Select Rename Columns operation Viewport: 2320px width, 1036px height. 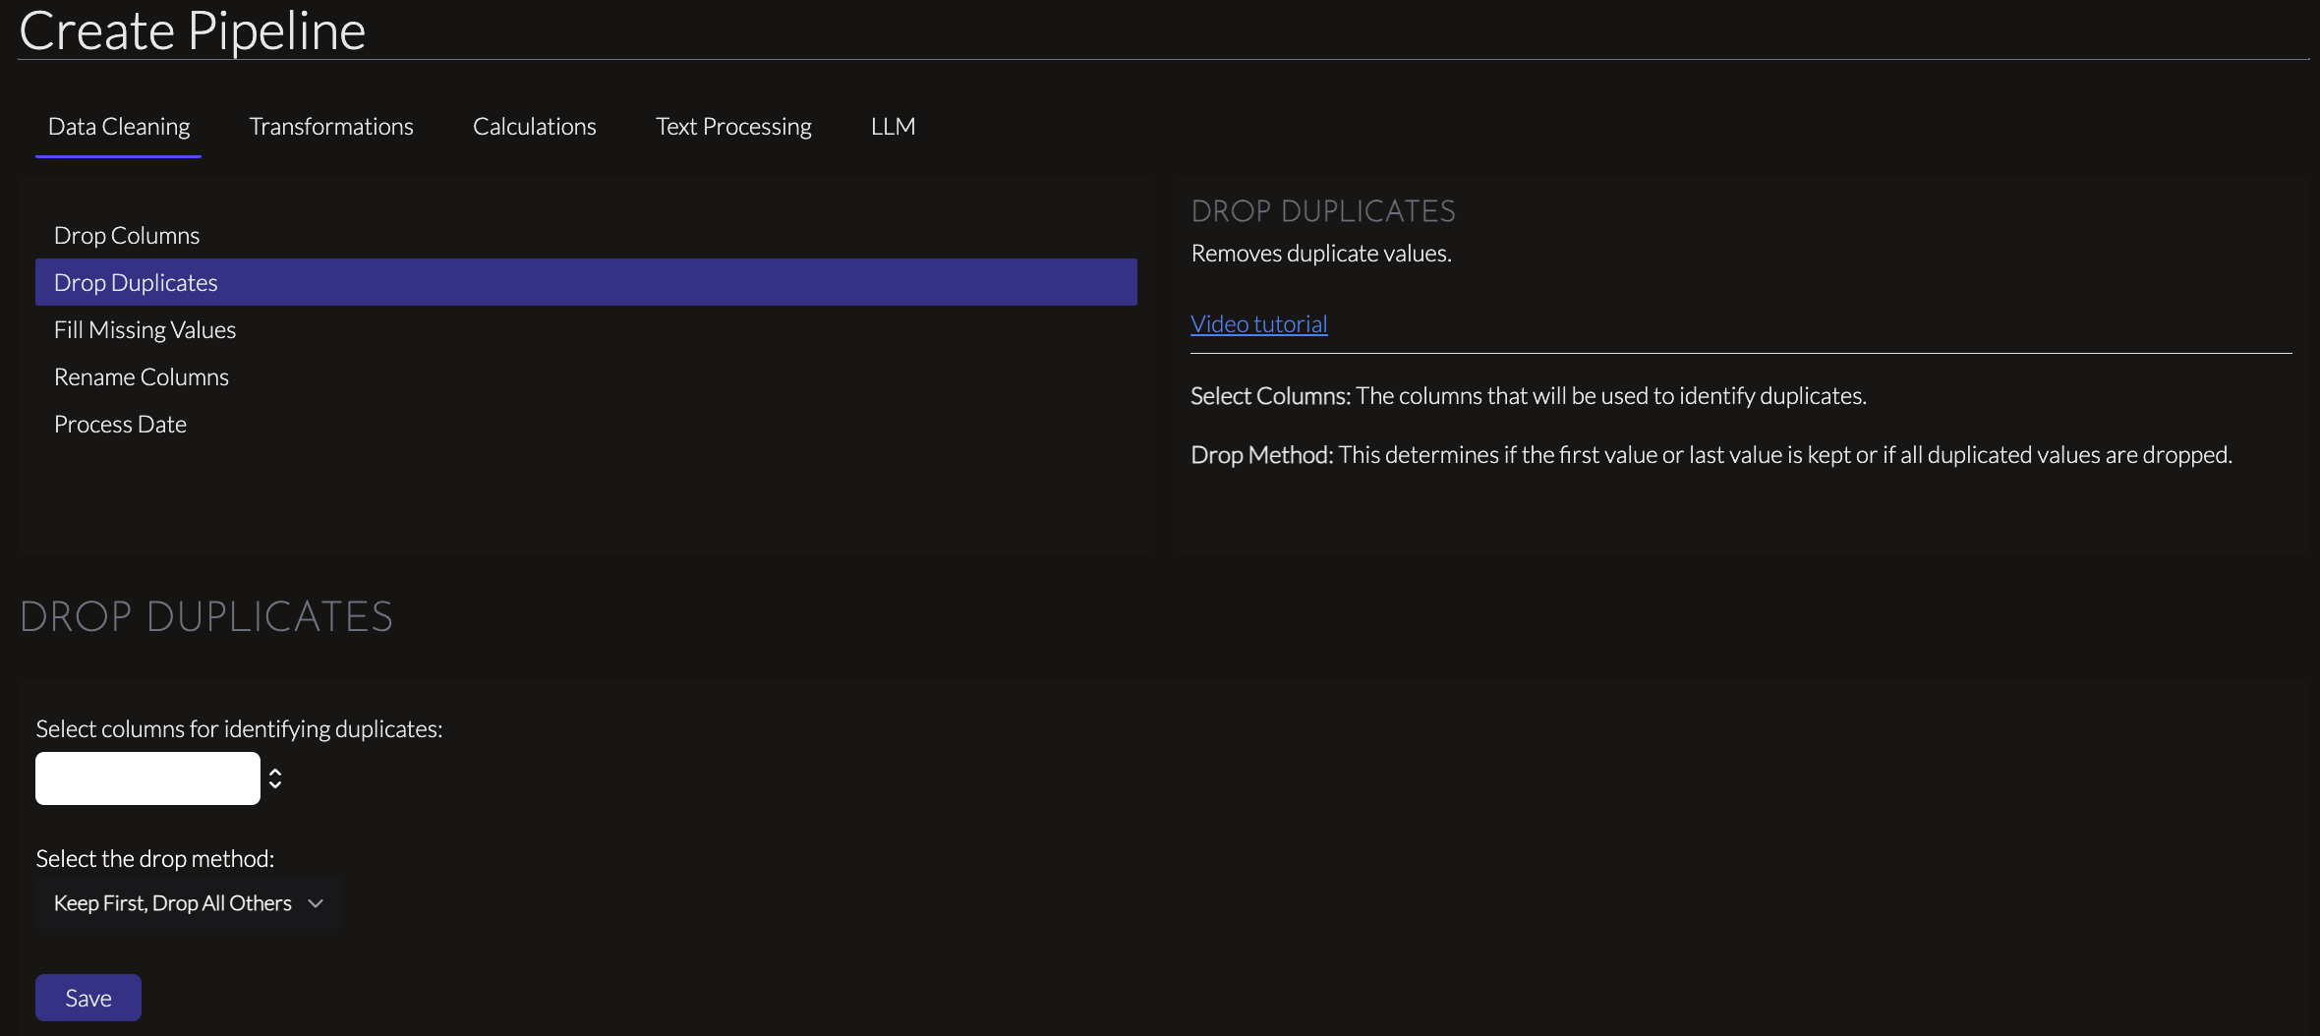[586, 376]
